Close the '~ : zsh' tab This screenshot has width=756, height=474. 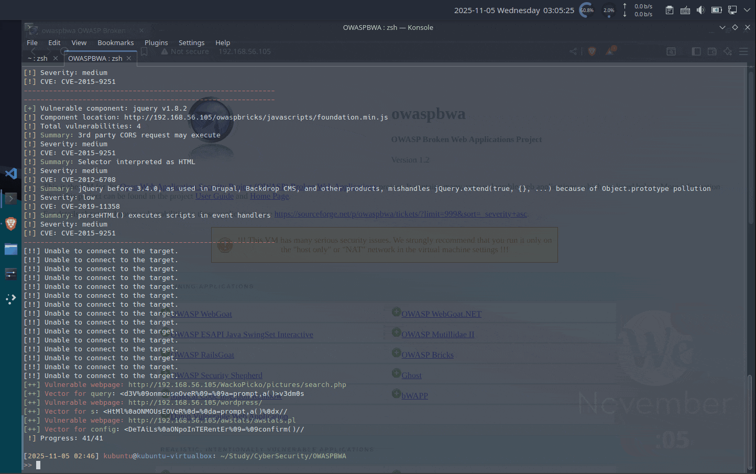click(x=56, y=58)
